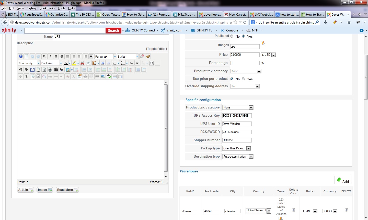Open the Firefox Bookmarks menu
The height and width of the screenshot is (220, 368).
[47, 8]
